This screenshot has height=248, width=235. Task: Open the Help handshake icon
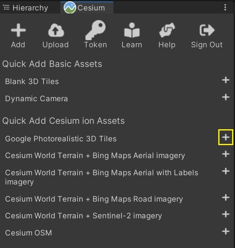(x=167, y=30)
